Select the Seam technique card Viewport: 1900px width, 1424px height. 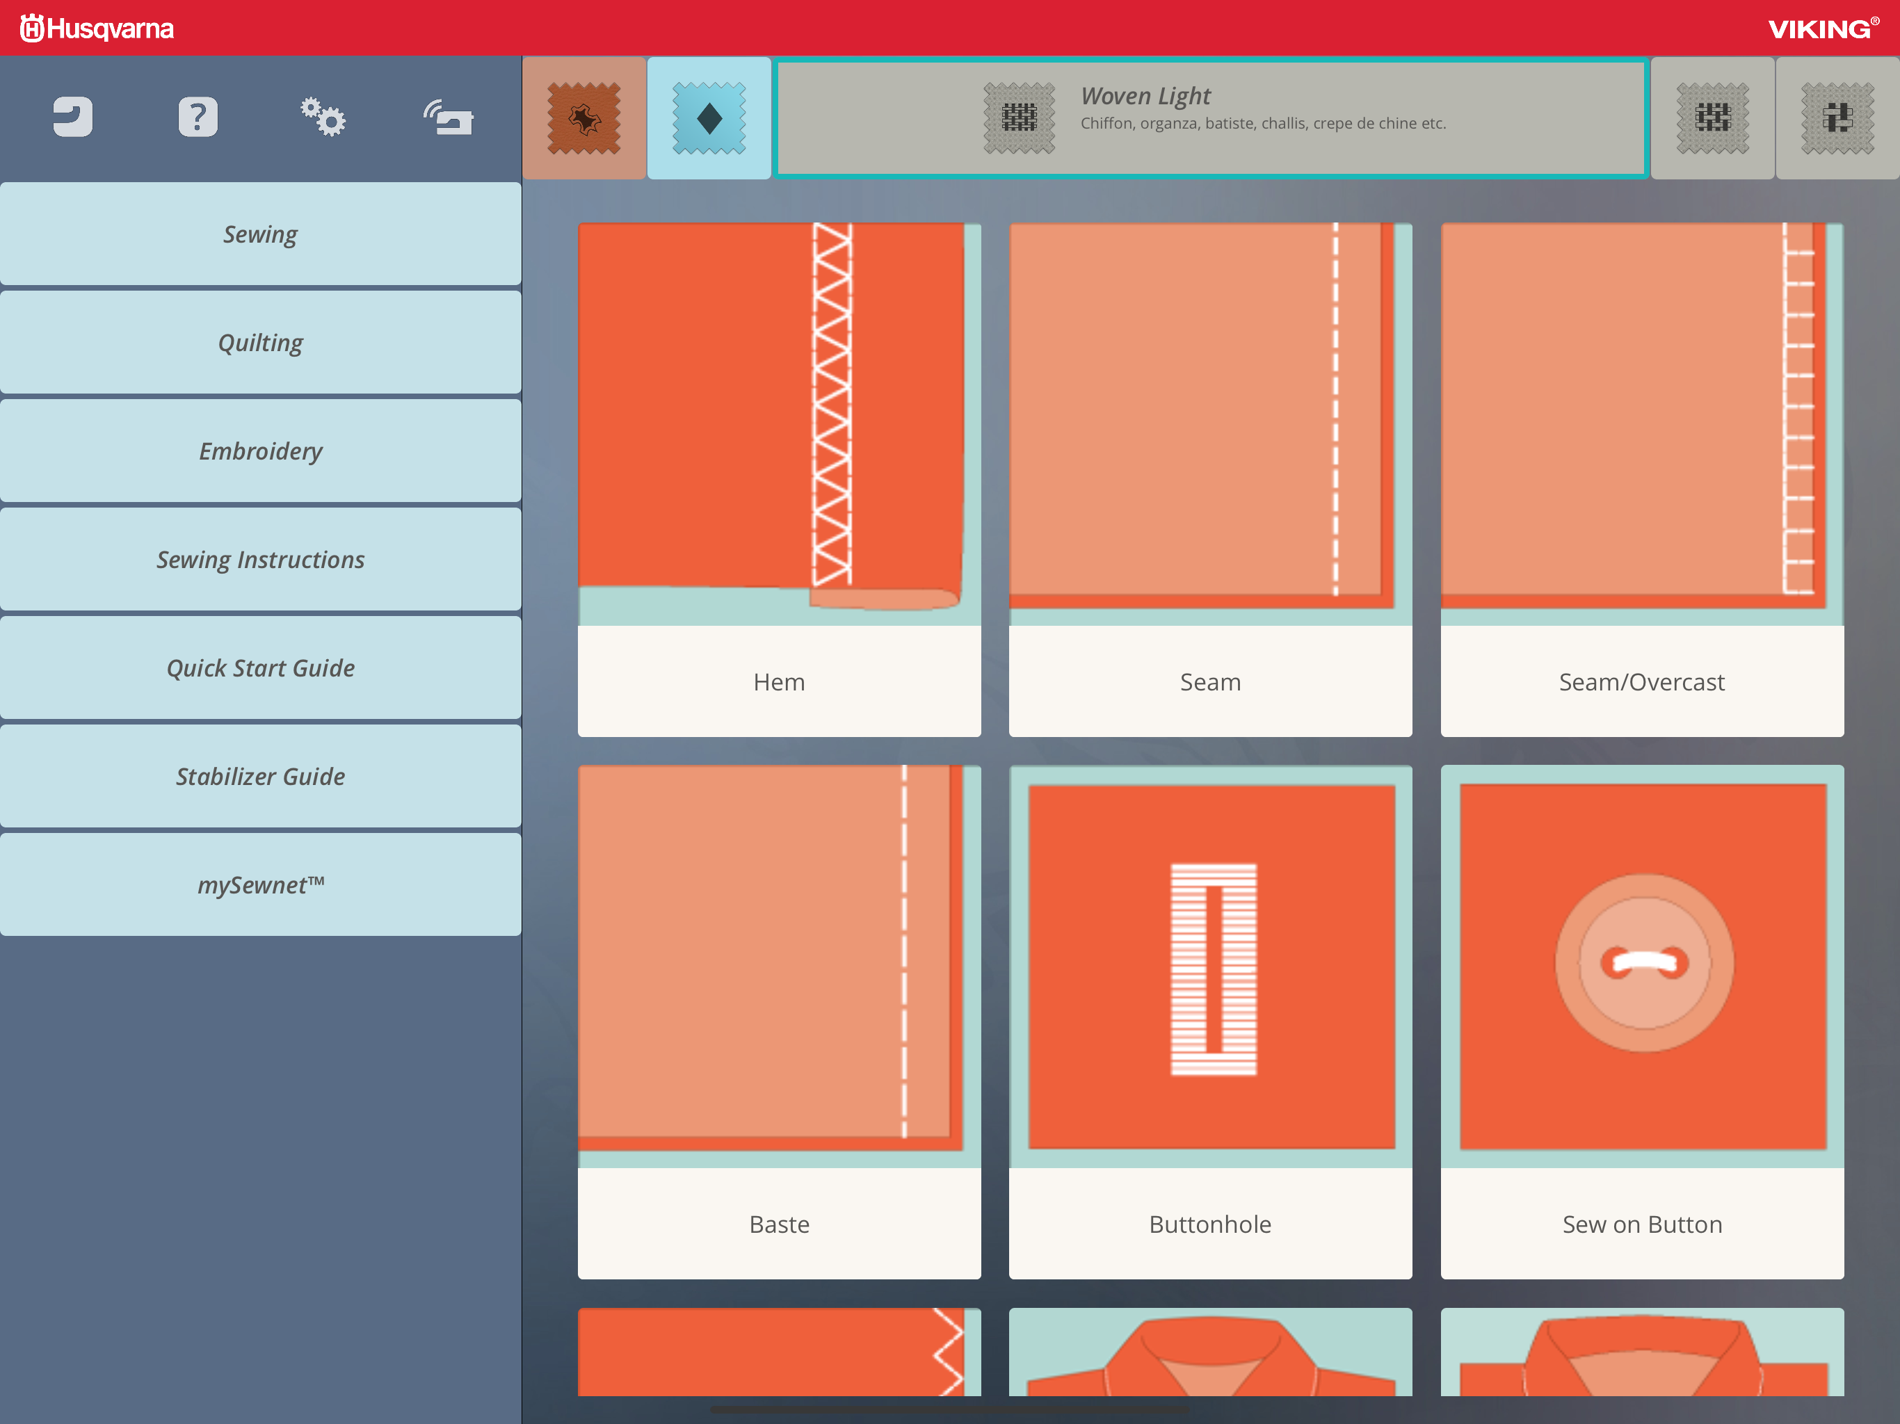(1210, 479)
